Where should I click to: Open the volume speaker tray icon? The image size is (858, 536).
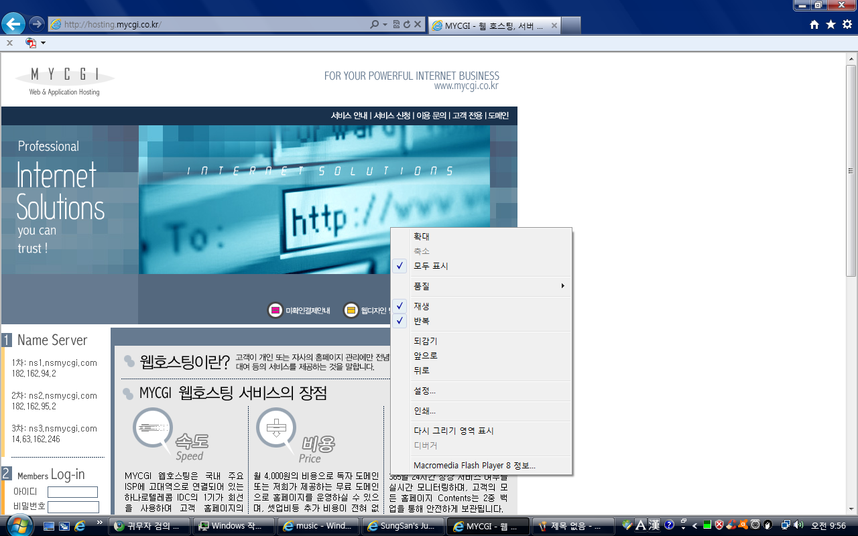[798, 525]
